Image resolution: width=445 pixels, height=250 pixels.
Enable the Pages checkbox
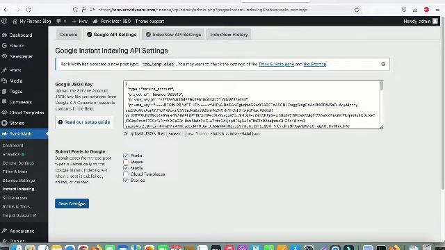(x=126, y=162)
